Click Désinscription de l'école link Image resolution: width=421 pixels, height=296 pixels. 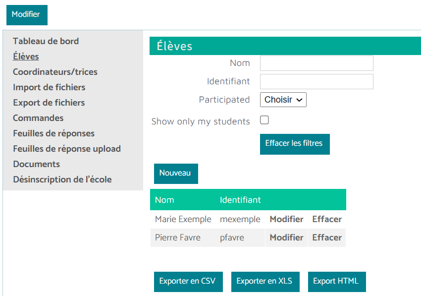click(62, 179)
